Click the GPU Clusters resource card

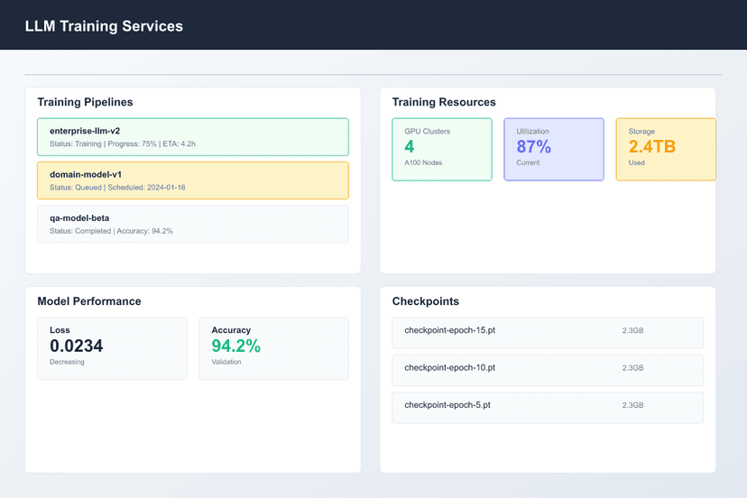pyautogui.click(x=441, y=150)
